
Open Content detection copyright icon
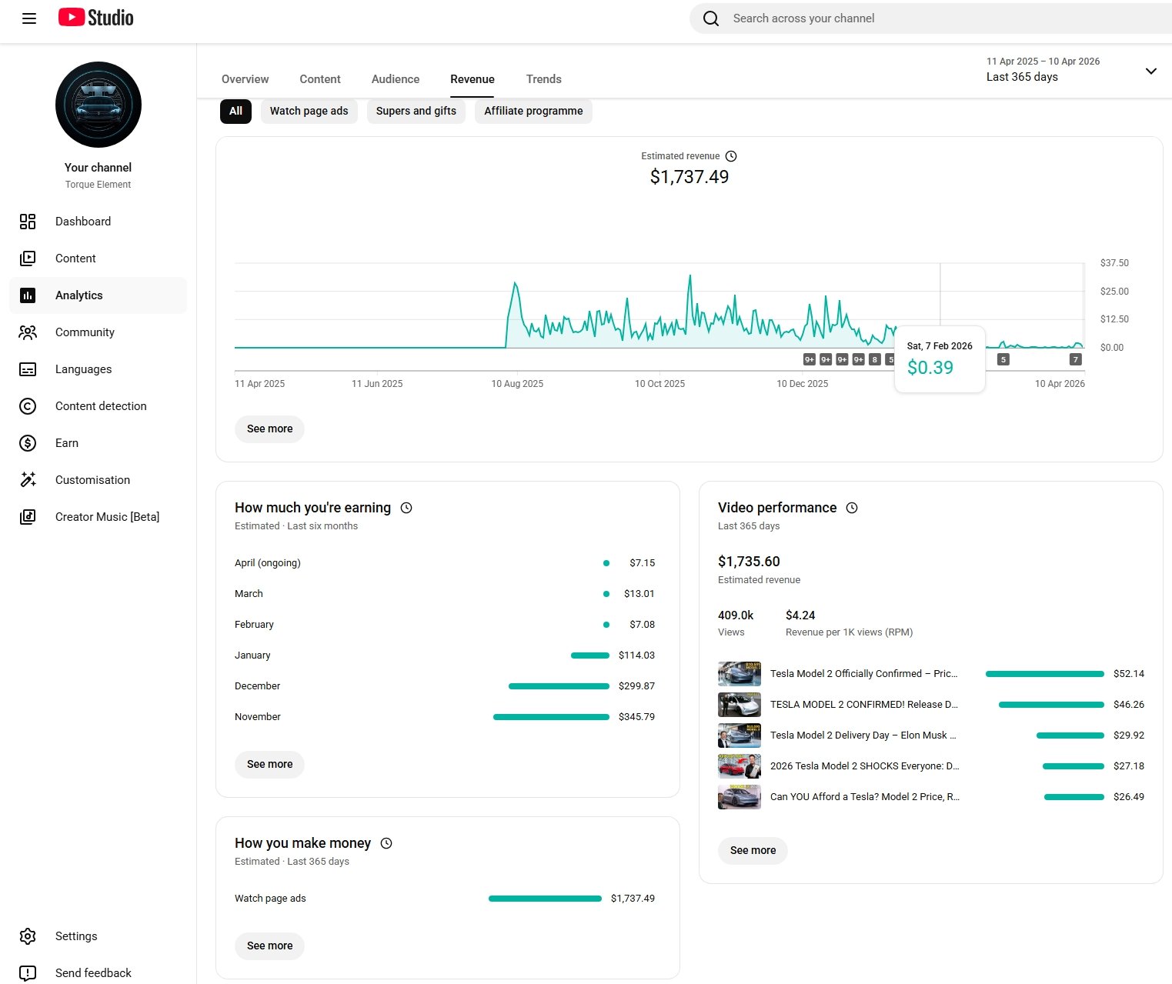[28, 406]
